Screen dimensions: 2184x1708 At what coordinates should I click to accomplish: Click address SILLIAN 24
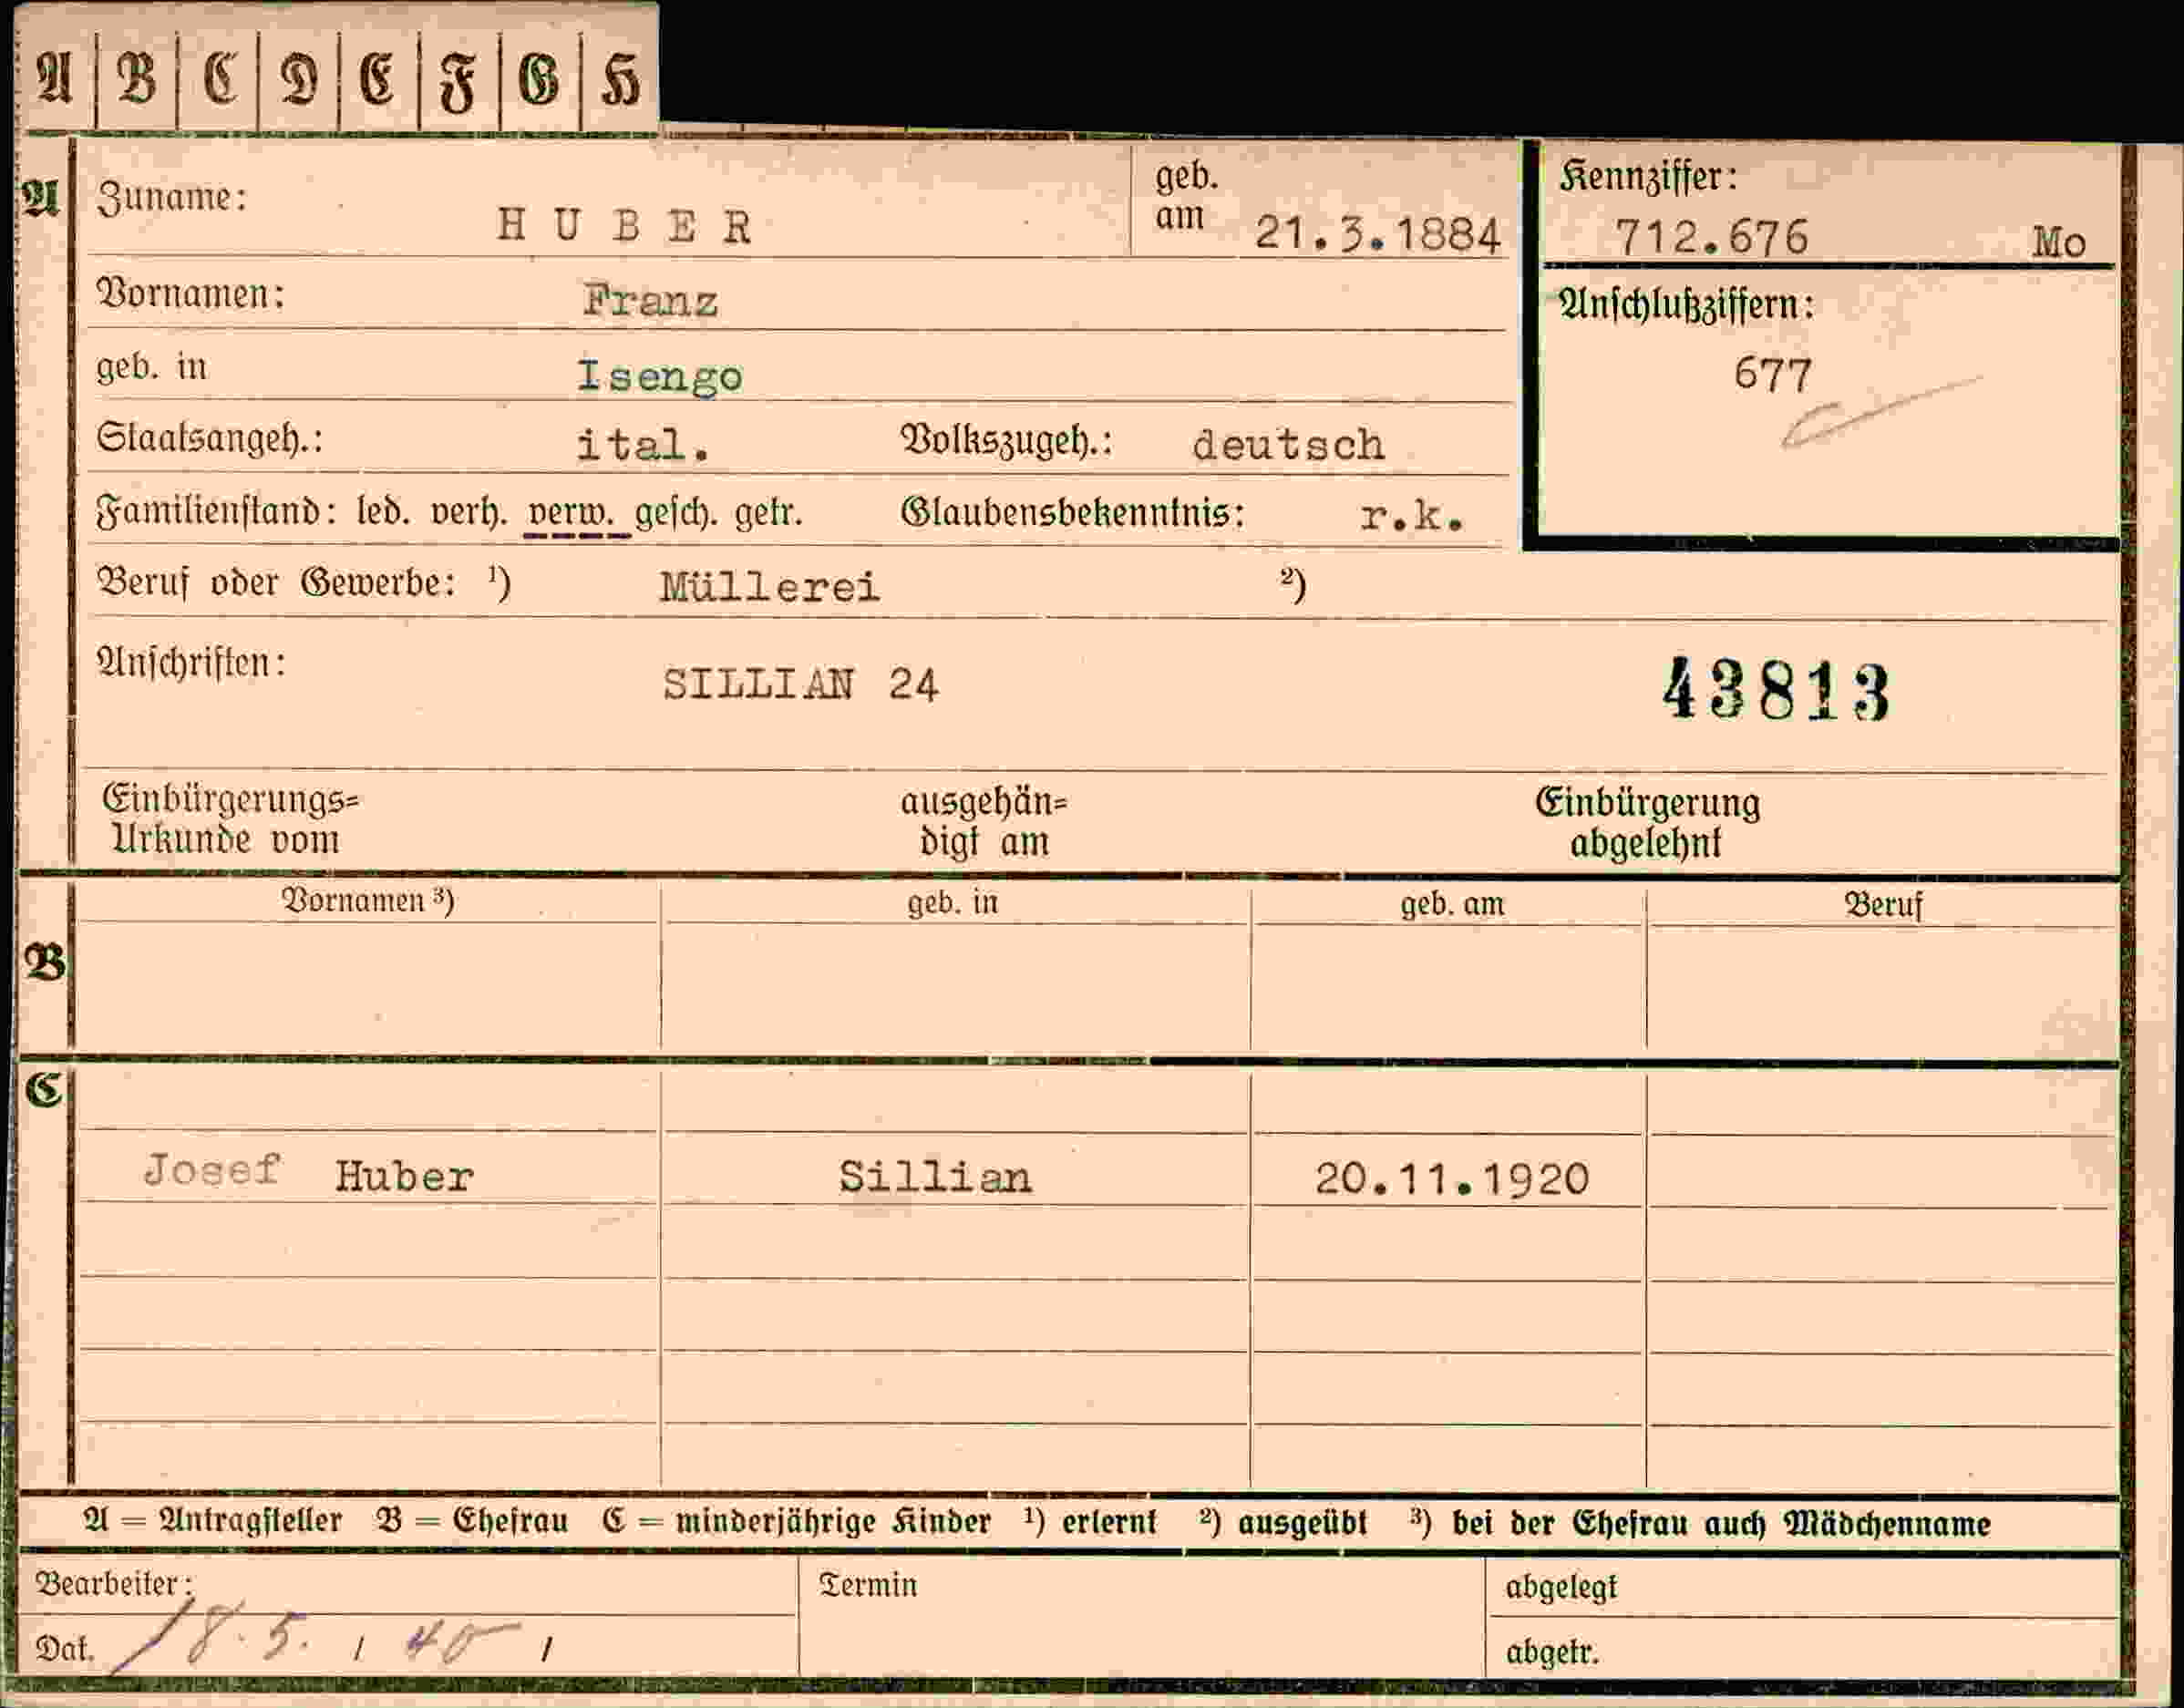800,685
